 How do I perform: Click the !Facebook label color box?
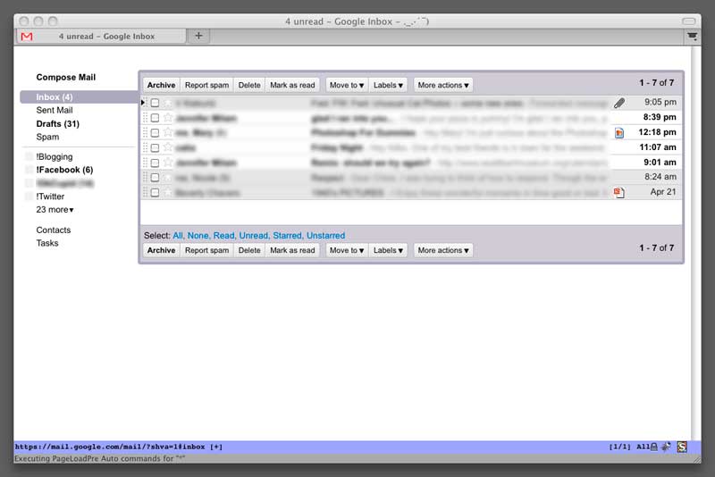[29, 170]
